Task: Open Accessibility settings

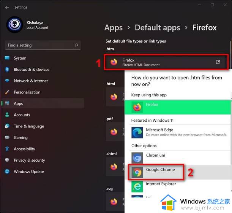Action: coord(43,149)
